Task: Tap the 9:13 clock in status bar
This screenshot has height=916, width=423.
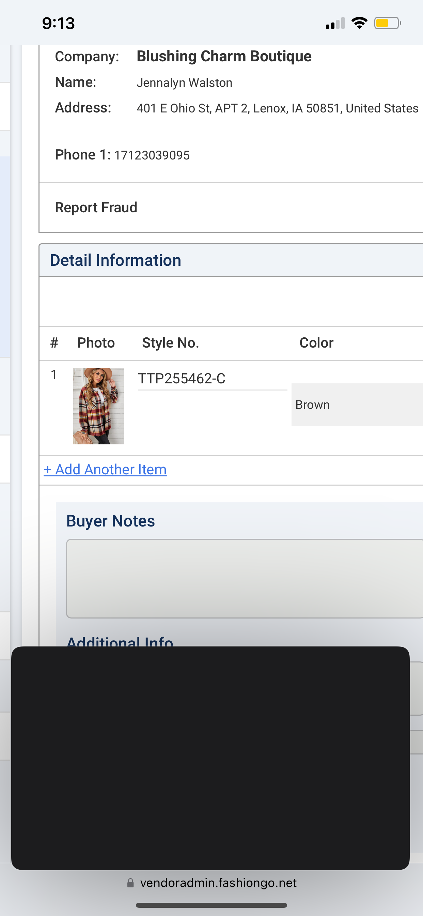Action: click(58, 24)
